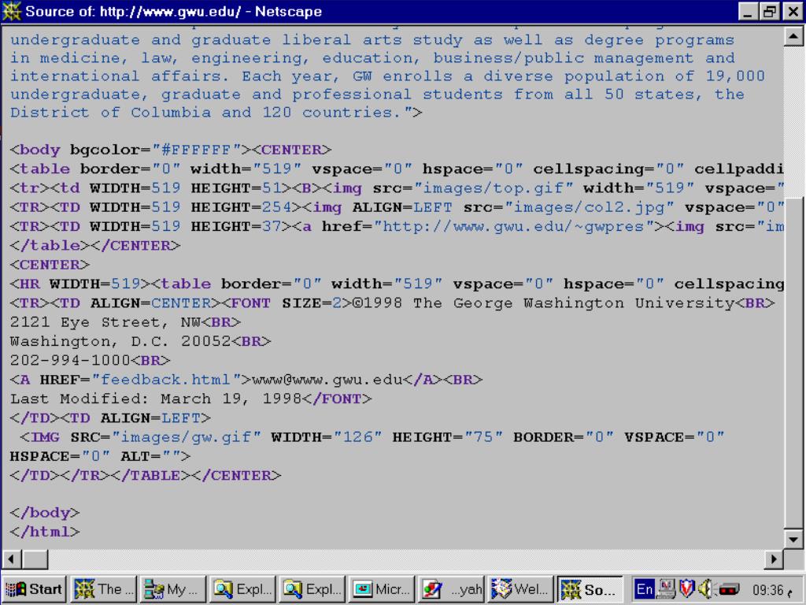Click the vertical scrollbar up arrow
The height and width of the screenshot is (605, 806).
[793, 36]
